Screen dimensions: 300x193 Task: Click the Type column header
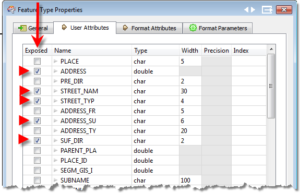[155, 50]
